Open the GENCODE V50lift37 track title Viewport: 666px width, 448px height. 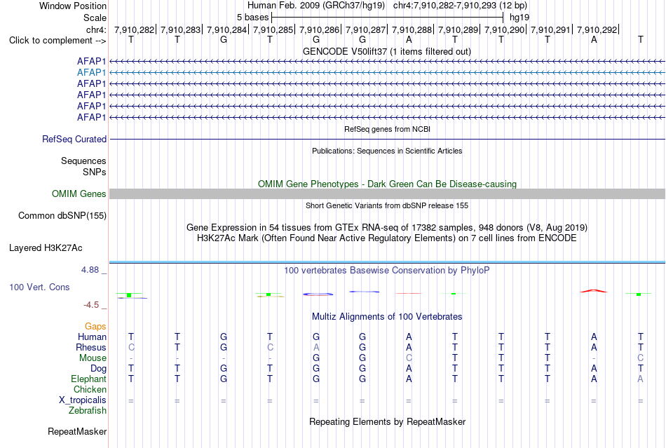[x=387, y=51]
